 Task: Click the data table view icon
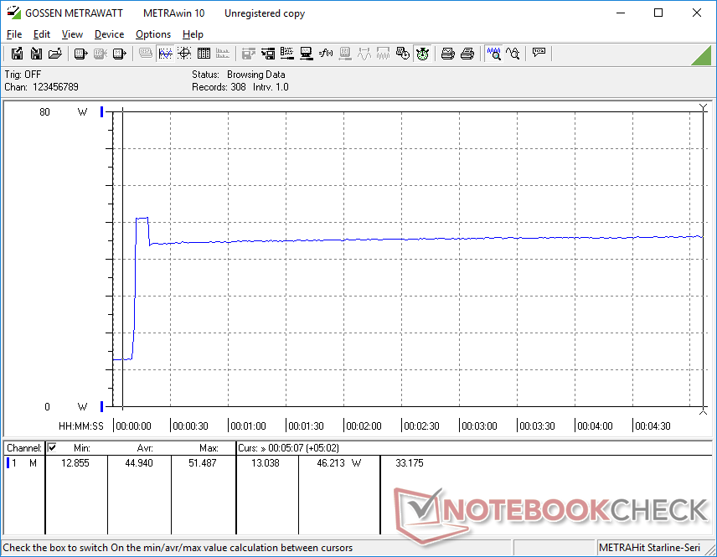point(204,54)
